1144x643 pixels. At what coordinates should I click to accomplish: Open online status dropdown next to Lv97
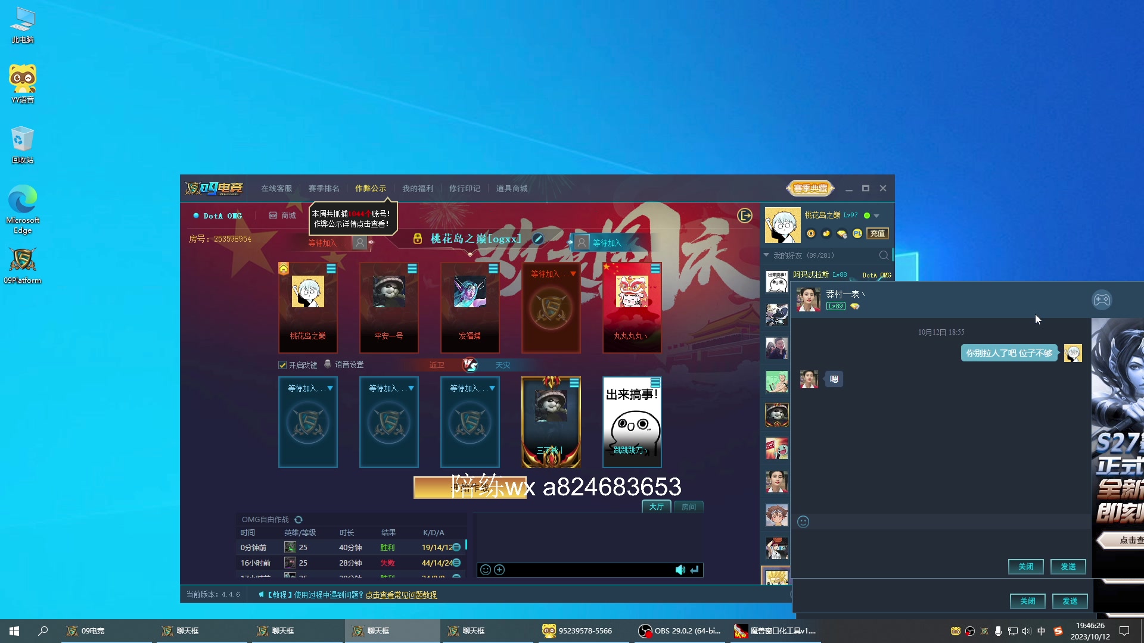click(x=876, y=216)
